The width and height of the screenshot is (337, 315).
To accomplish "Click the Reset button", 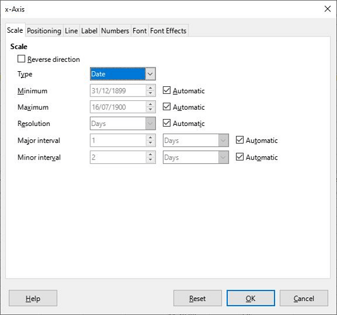I will pos(198,298).
